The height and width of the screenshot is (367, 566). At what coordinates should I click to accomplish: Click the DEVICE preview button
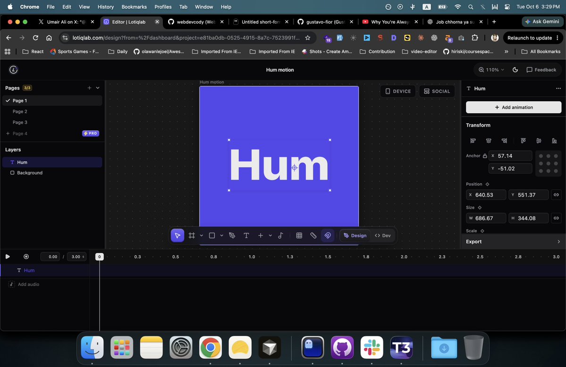click(398, 91)
